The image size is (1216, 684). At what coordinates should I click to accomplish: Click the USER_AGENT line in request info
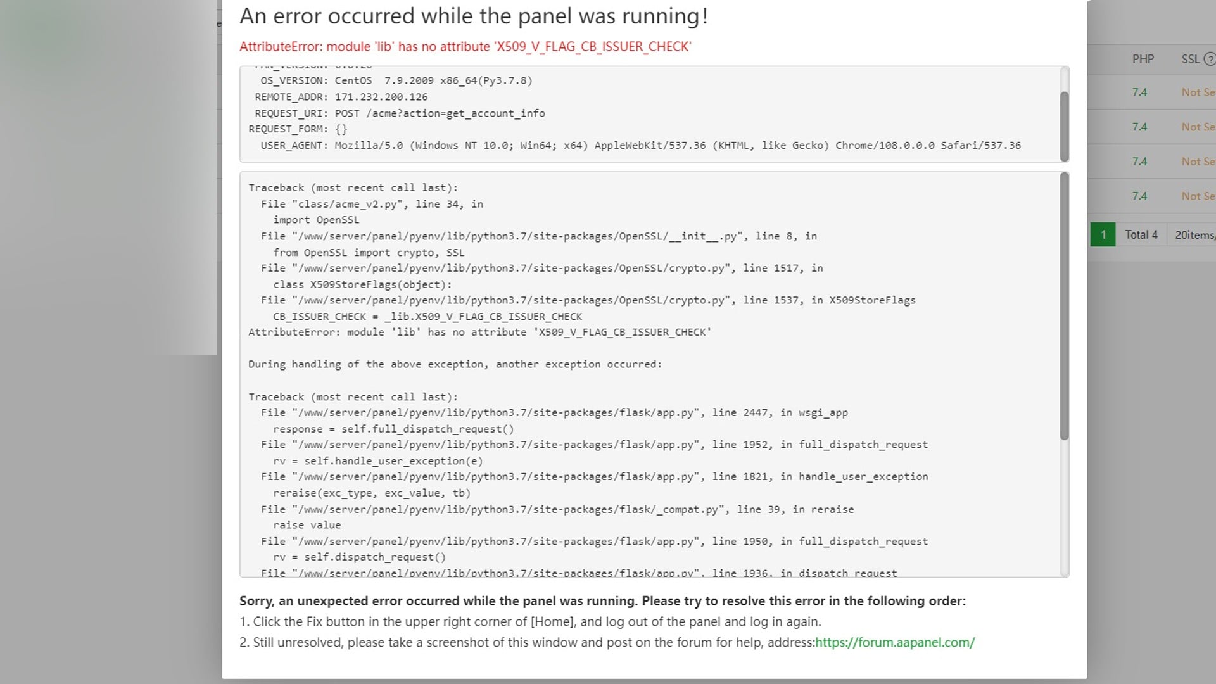coord(640,146)
